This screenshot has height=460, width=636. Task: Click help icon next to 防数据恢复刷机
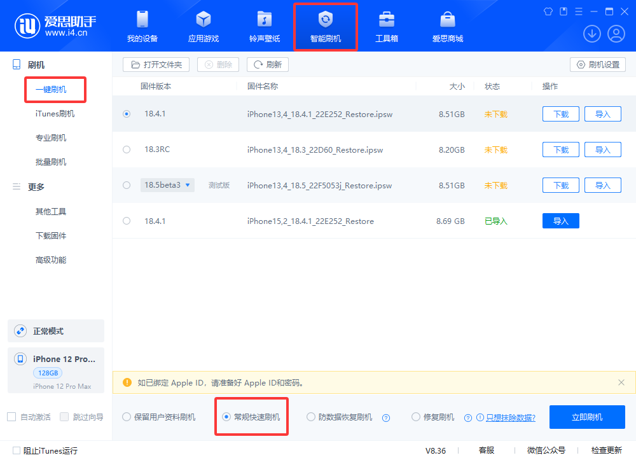click(x=385, y=418)
